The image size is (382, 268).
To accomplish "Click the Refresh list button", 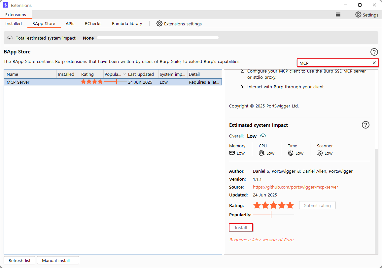I will (19, 260).
